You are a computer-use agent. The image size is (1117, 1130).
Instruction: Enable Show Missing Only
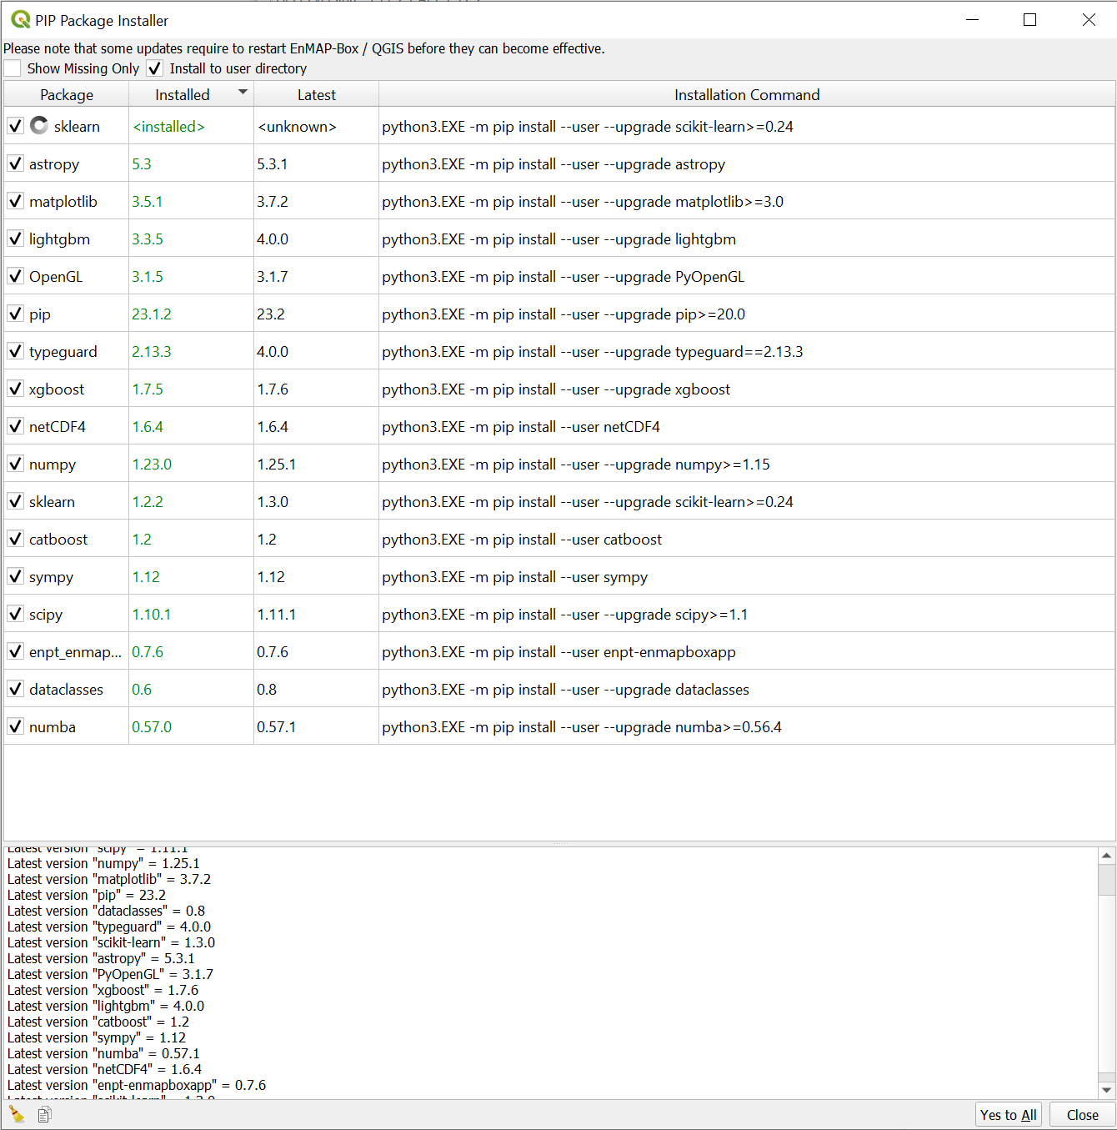pos(13,68)
